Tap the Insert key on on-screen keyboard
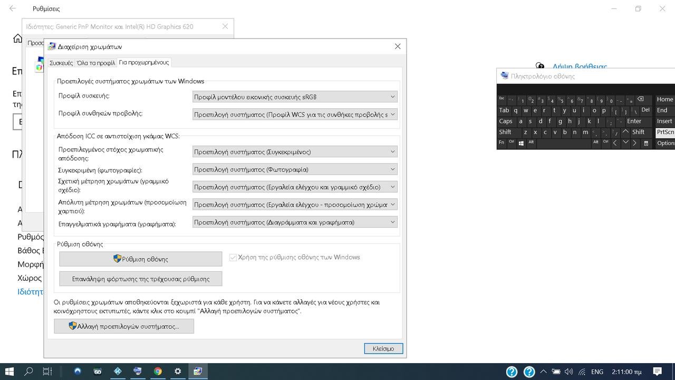This screenshot has height=380, width=675. pyautogui.click(x=665, y=121)
